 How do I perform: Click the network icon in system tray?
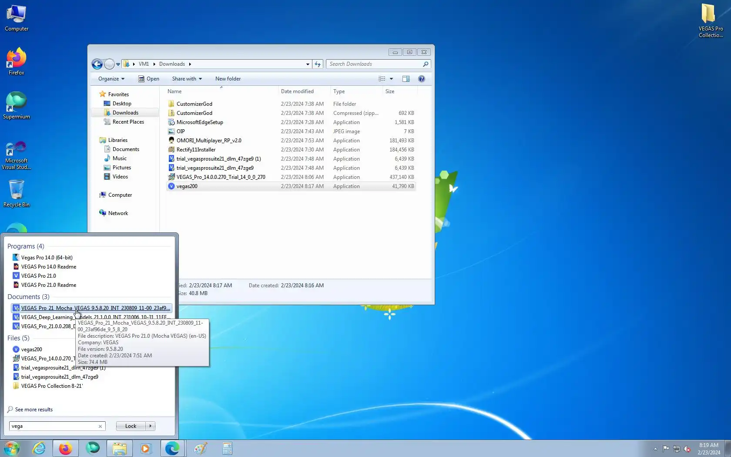(677, 449)
